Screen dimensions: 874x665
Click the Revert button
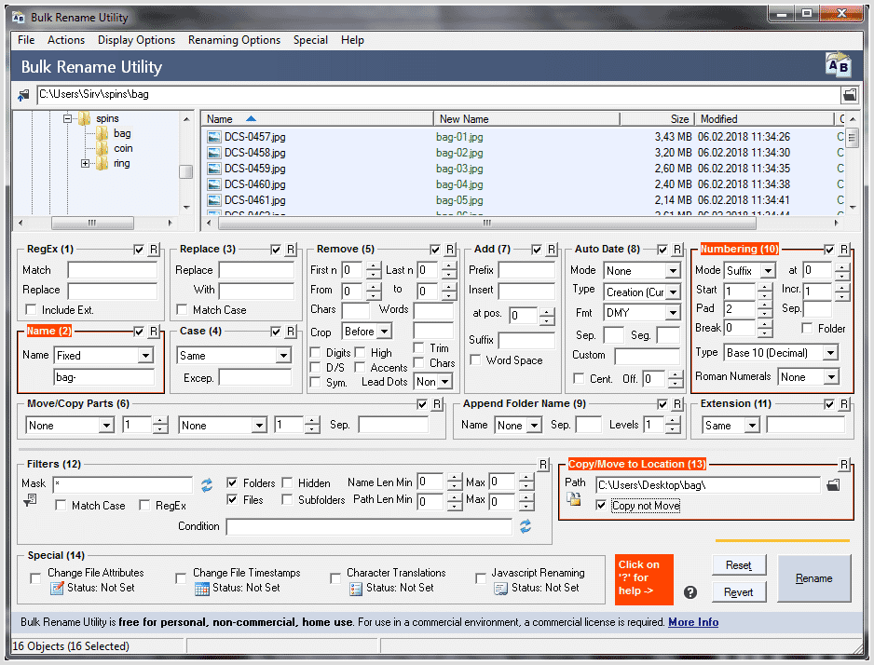(739, 592)
